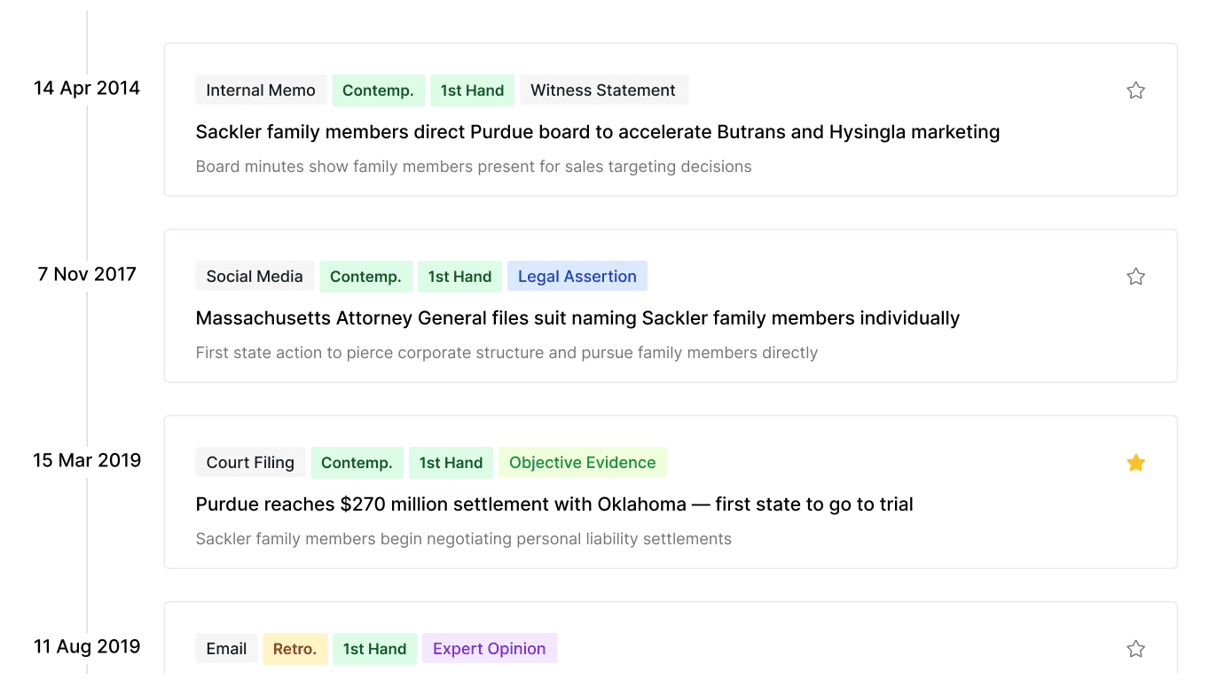Click Contemp. tag on Court Filing entry

[x=357, y=463]
